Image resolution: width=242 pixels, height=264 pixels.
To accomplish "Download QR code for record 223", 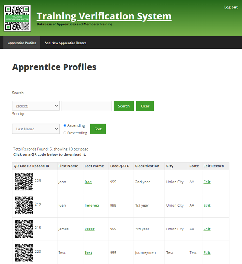I will point(24,252).
